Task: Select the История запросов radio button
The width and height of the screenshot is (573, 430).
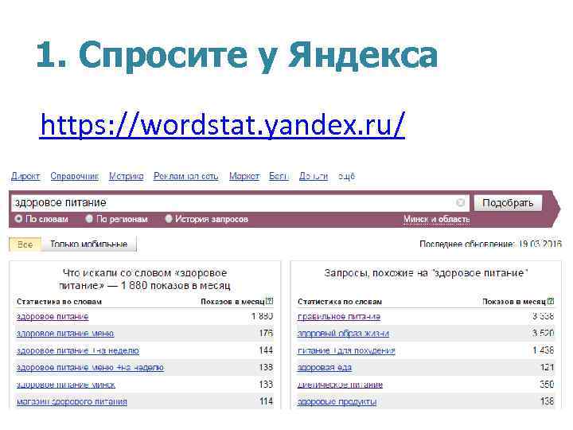Action: 168,219
